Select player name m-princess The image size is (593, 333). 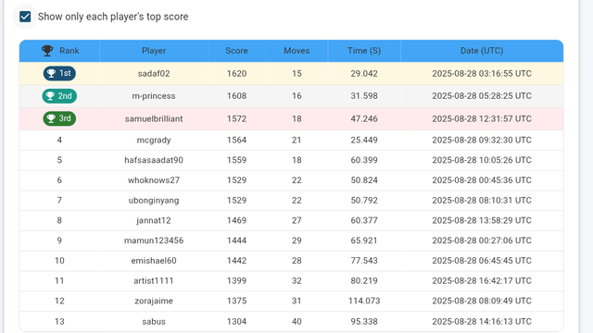click(x=154, y=96)
